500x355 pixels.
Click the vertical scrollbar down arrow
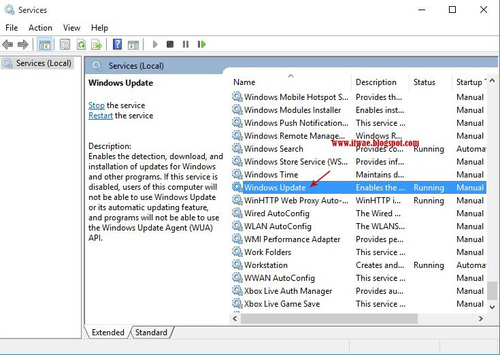492,307
